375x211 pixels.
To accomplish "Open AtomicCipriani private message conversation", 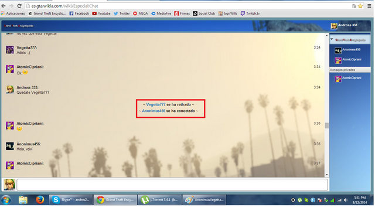I will coord(348,78).
